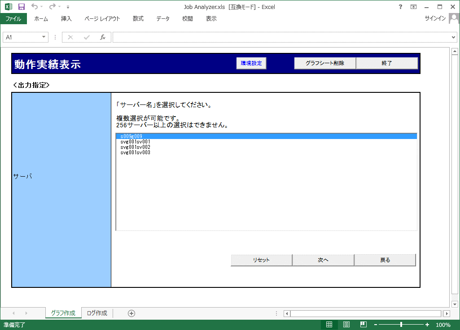Image resolution: width=460 pixels, height=330 pixels.
Task: Click the 戻る button
Action: coord(385,260)
